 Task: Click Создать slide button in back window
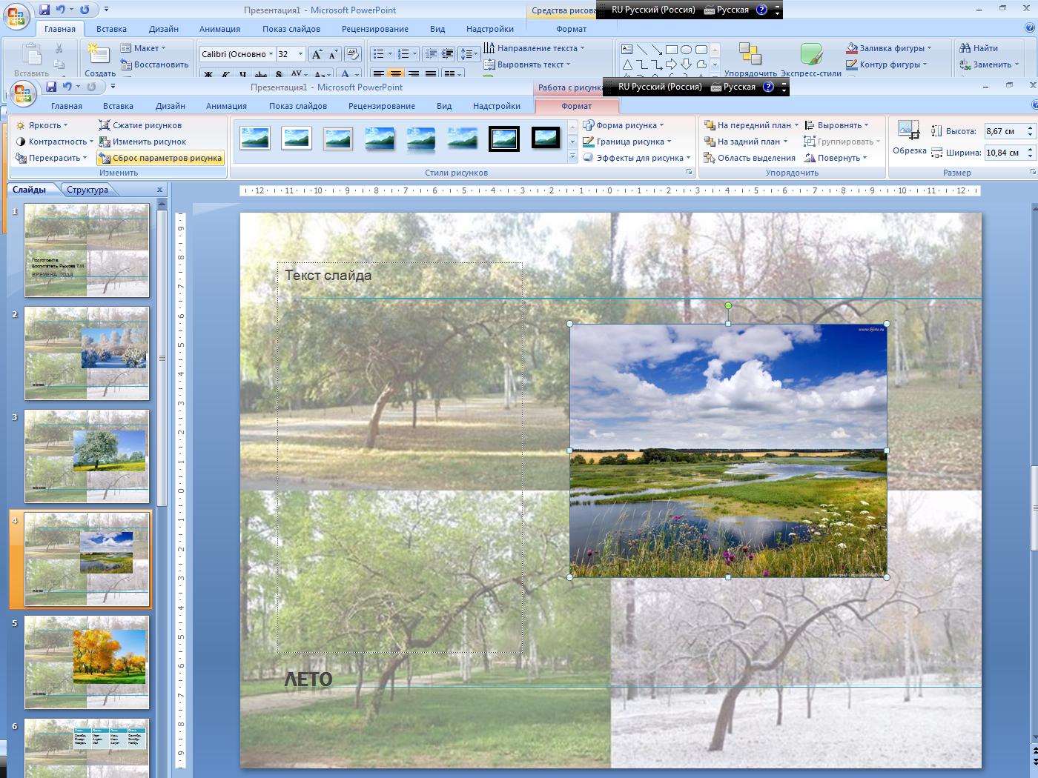(99, 60)
